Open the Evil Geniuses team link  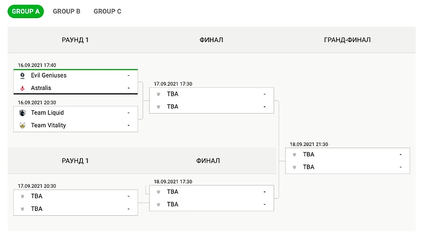click(49, 76)
